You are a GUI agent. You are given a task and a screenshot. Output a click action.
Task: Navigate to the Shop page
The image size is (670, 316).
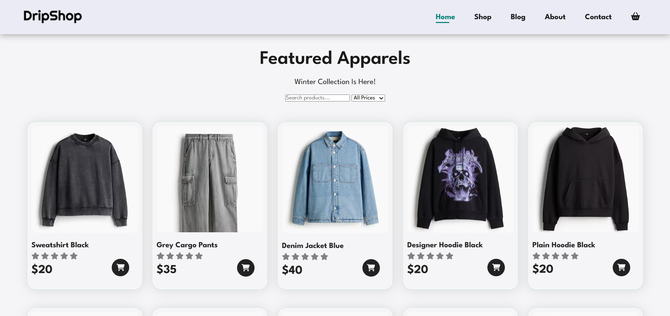[x=483, y=17]
